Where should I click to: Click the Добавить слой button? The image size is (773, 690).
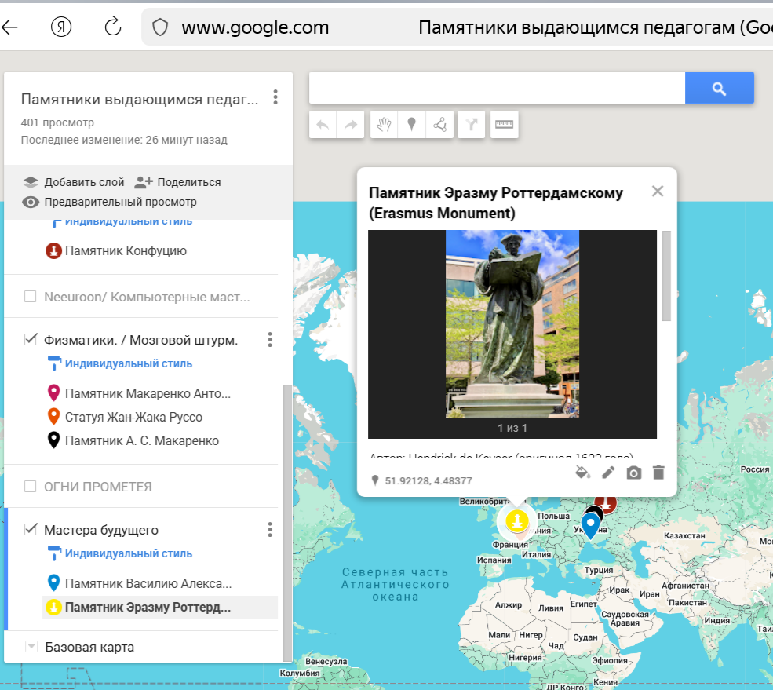73,182
